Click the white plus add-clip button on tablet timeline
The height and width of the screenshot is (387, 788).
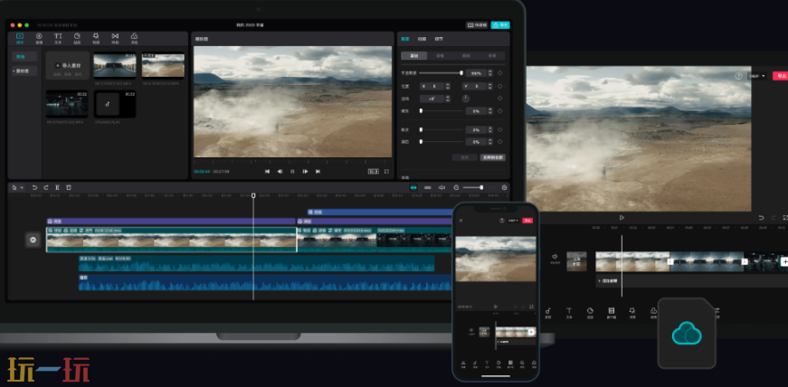784,261
